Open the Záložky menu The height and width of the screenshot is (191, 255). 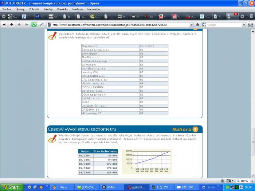click(x=48, y=9)
